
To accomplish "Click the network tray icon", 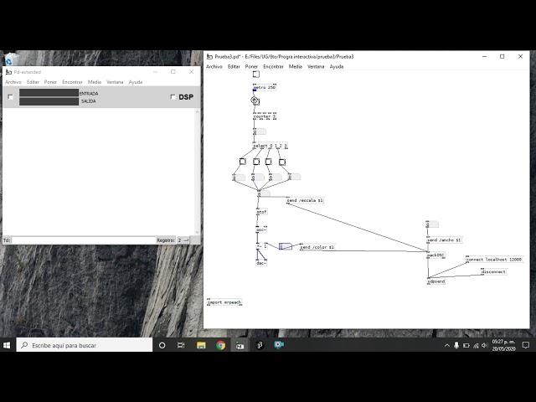I will [476, 346].
